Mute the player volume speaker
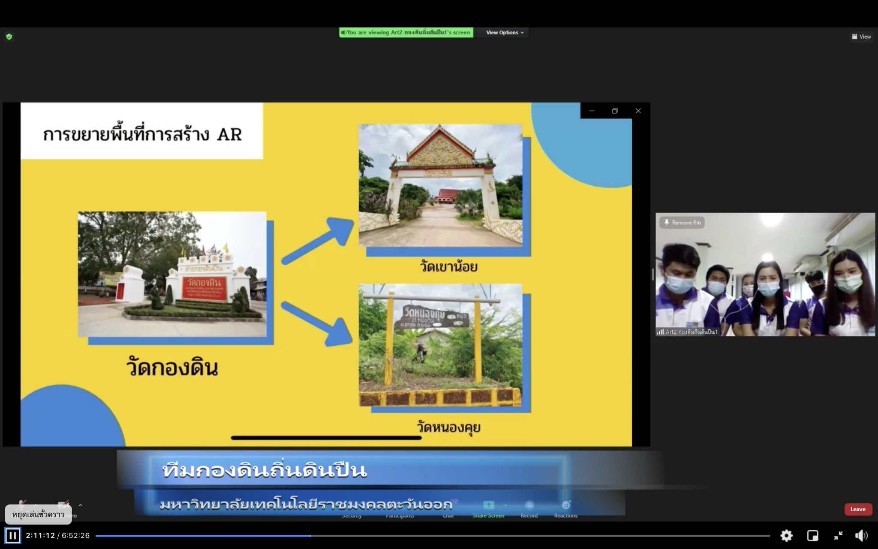Screen dimensions: 878x549 861,535
